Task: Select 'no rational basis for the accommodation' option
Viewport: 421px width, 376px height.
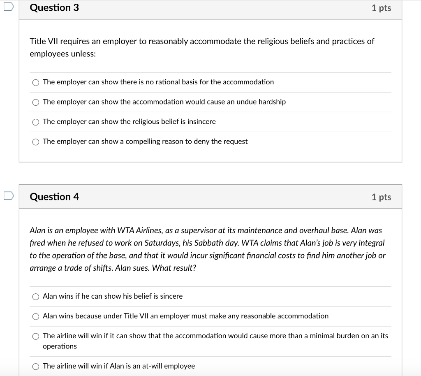Action: 36,82
